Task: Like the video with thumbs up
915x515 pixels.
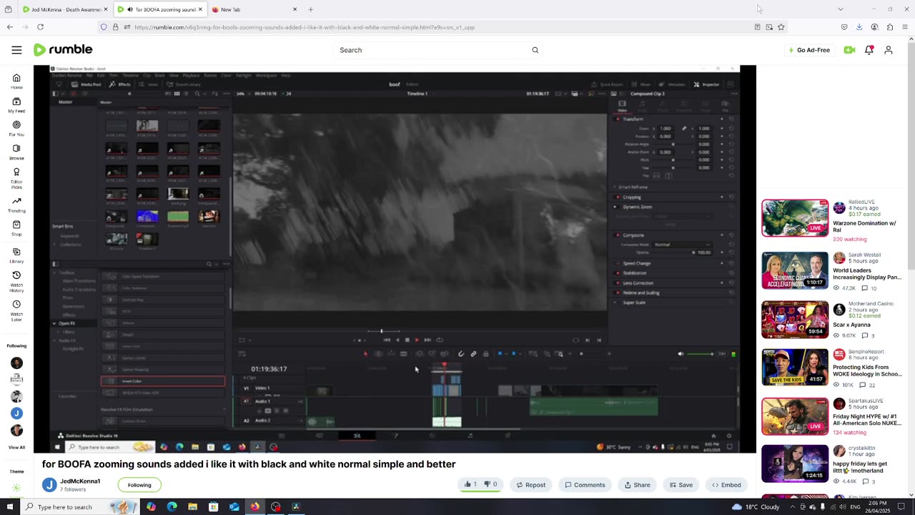Action: (470, 485)
